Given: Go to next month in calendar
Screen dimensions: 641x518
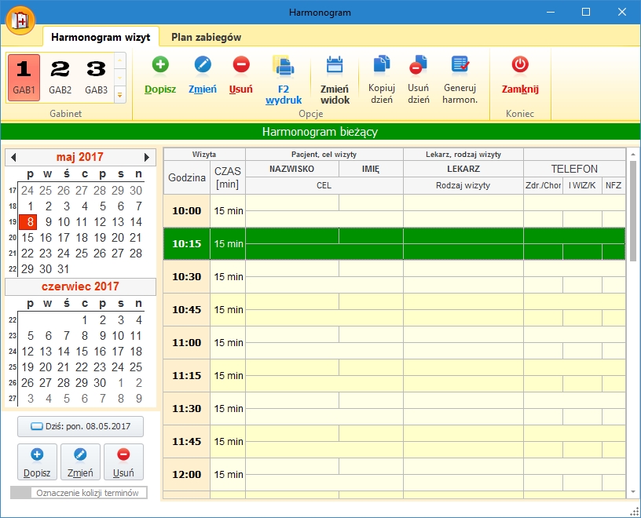Looking at the screenshot, I should point(147,157).
